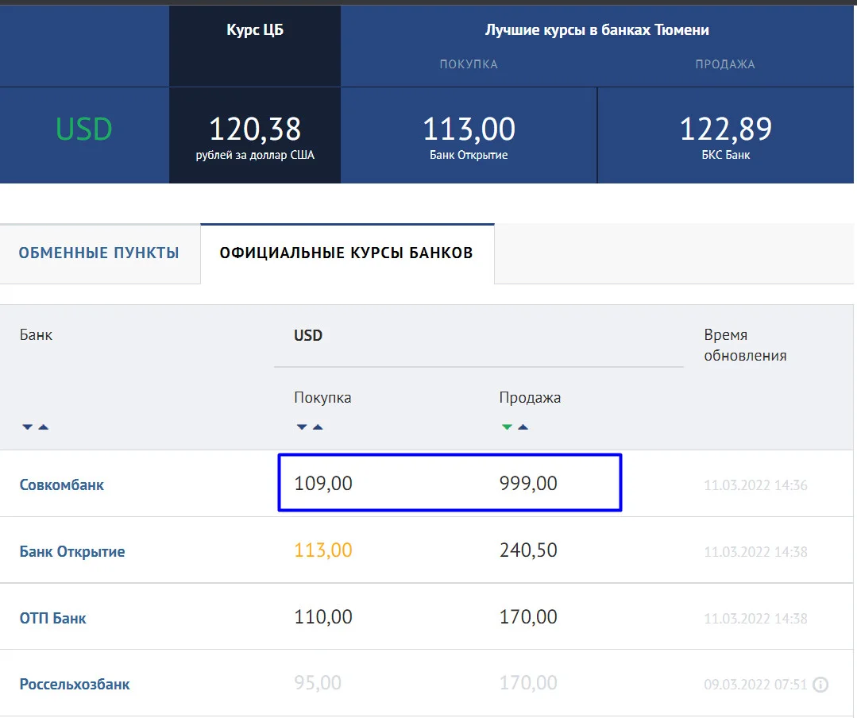Switch to Обменные пункты tab
The width and height of the screenshot is (857, 718).
pos(99,253)
